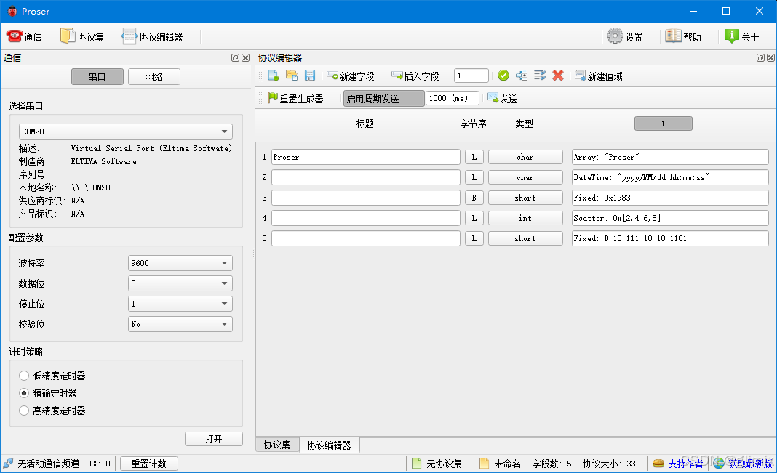Click 新建值域 to create value range

pos(599,76)
